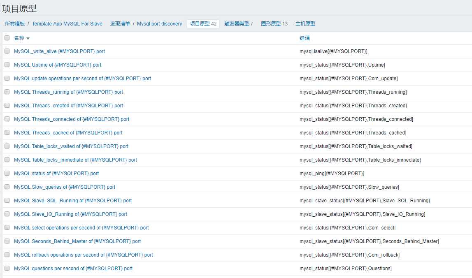Tick checkbox for MySQL update operations row

point(7,78)
